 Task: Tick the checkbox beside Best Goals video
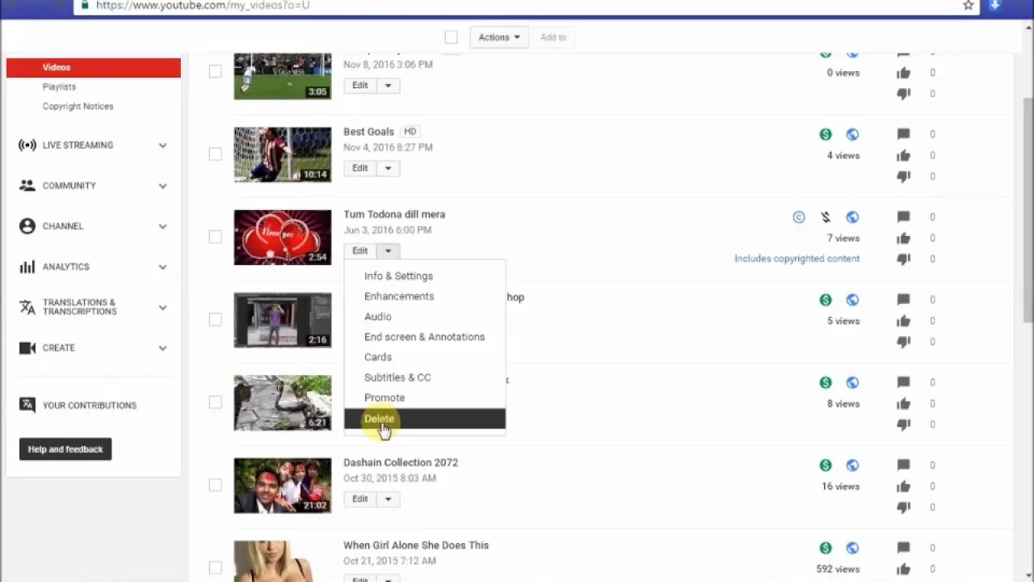(x=215, y=154)
